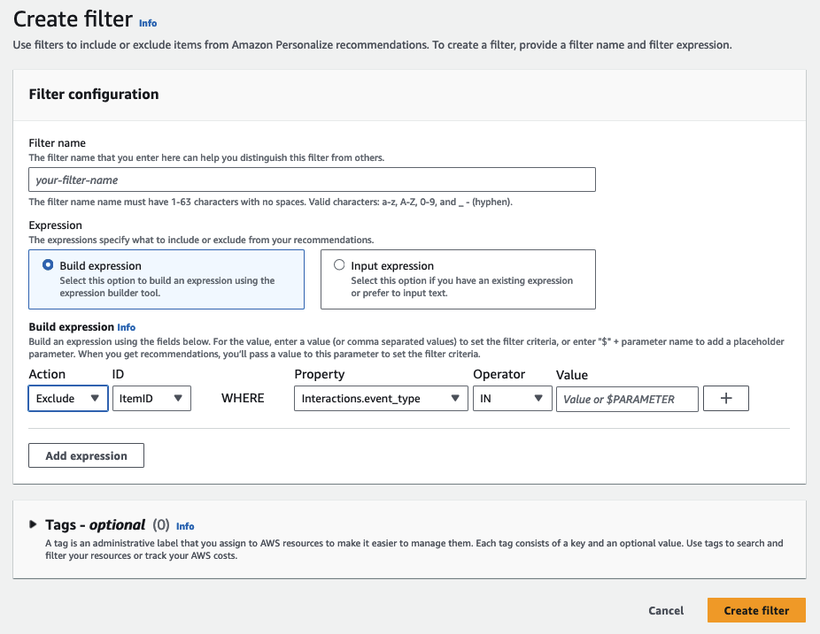Open the Operator dropdown showing IN
The width and height of the screenshot is (820, 634).
point(512,398)
